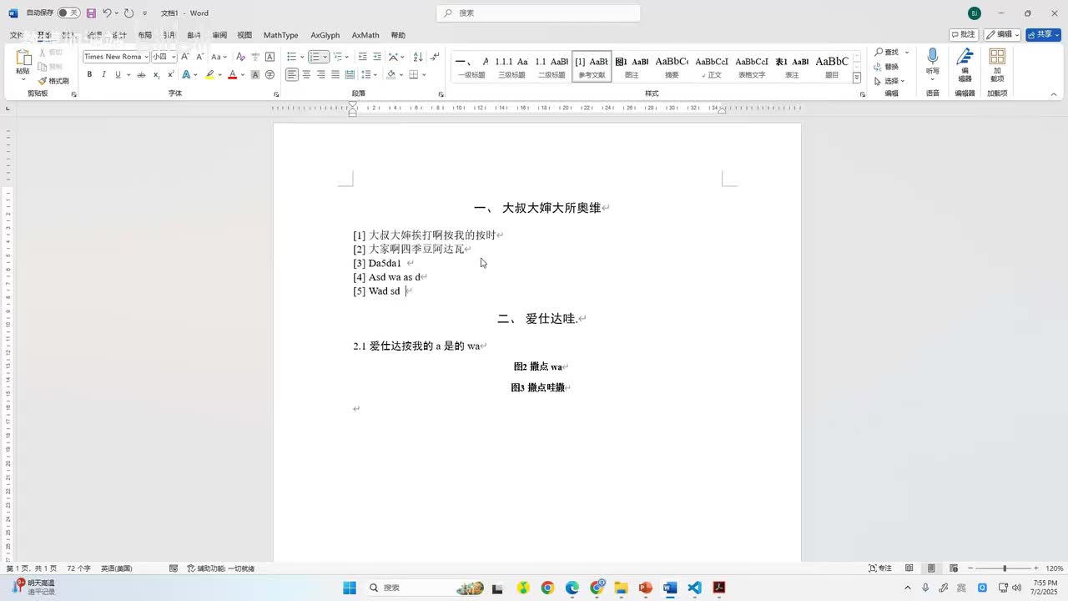The height and width of the screenshot is (601, 1068).
Task: Click the Decrease Indent icon
Action: [362, 57]
